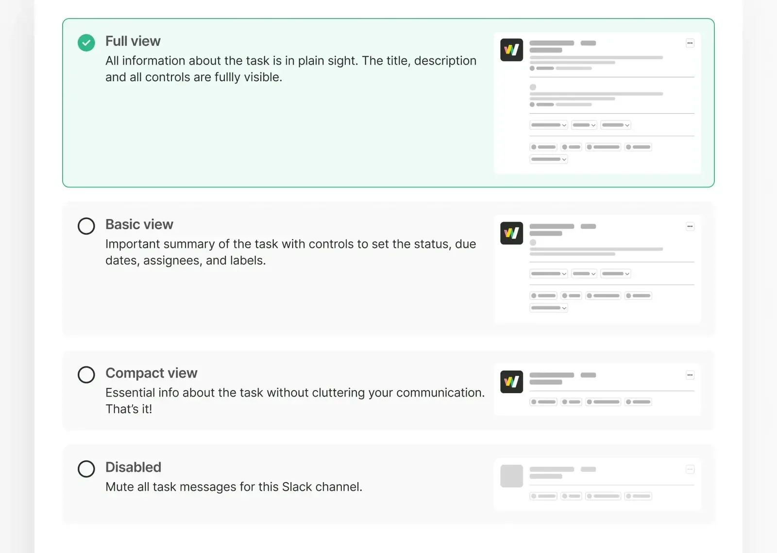Expand bottom dropdown in Basic view preview

coord(548,308)
